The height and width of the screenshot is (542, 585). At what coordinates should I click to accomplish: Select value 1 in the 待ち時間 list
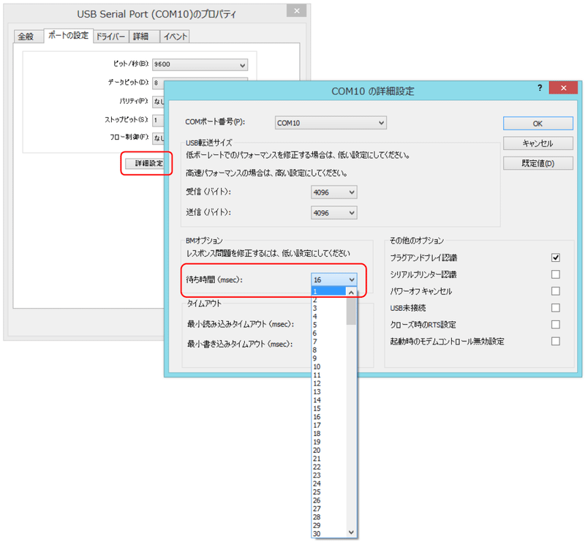coord(328,291)
